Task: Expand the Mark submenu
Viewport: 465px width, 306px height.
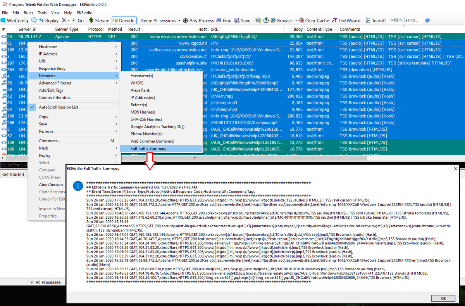Action: tap(75, 148)
